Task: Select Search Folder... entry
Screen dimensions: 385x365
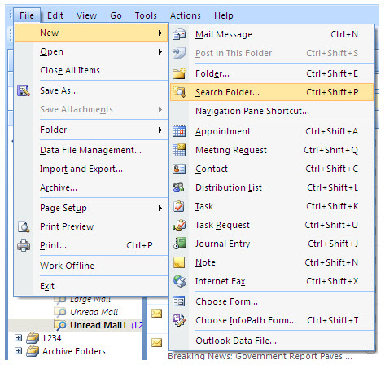Action: [x=272, y=92]
